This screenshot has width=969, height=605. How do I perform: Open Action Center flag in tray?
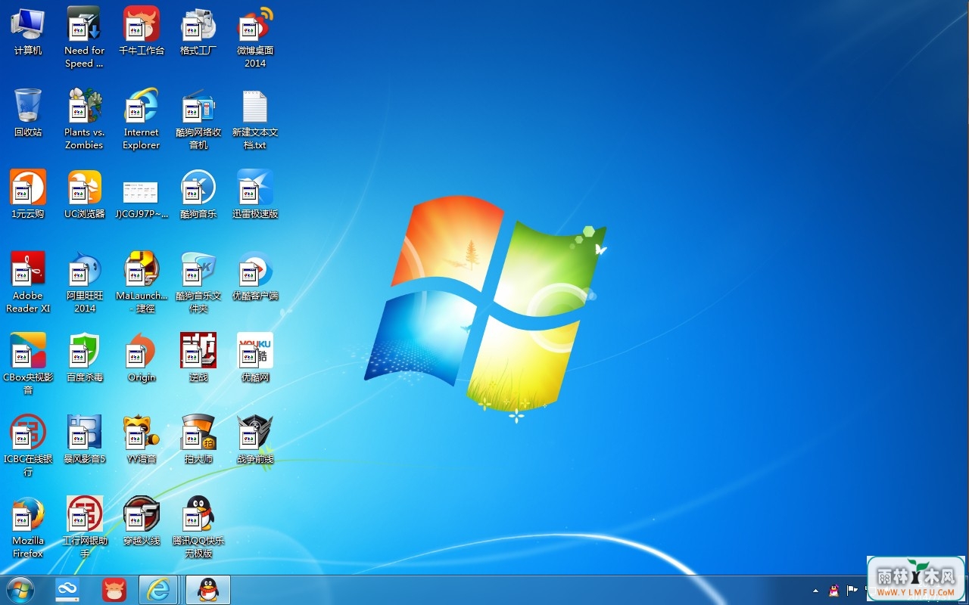tap(852, 591)
